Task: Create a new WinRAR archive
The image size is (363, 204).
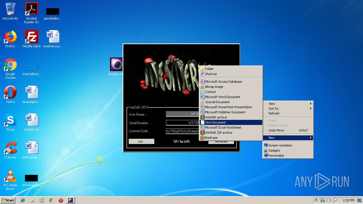Action: point(231,117)
